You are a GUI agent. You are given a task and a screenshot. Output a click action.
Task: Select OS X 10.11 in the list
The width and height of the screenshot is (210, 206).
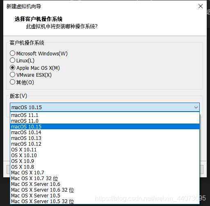click(105, 150)
